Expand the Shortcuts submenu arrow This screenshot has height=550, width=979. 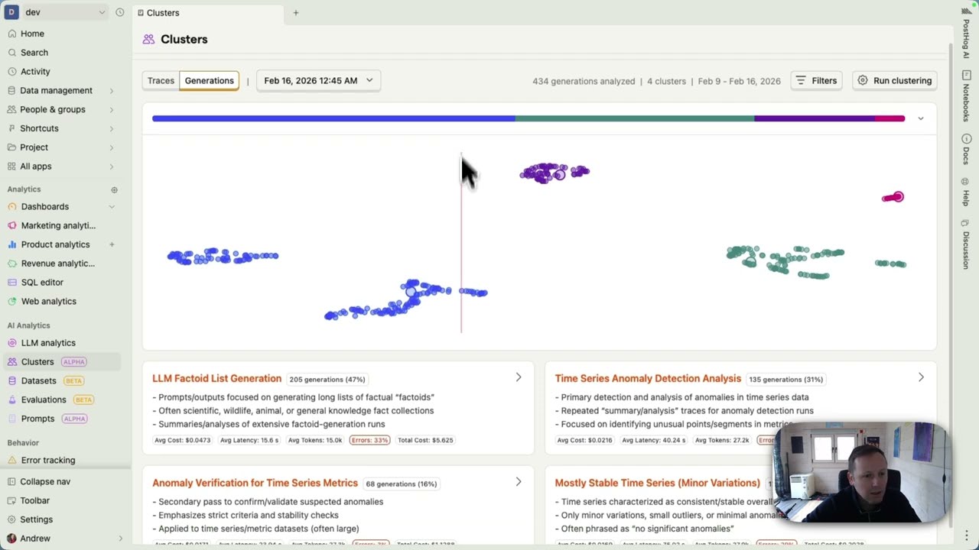(112, 128)
